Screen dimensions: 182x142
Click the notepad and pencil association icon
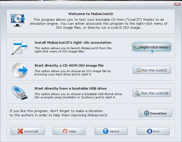20,48
